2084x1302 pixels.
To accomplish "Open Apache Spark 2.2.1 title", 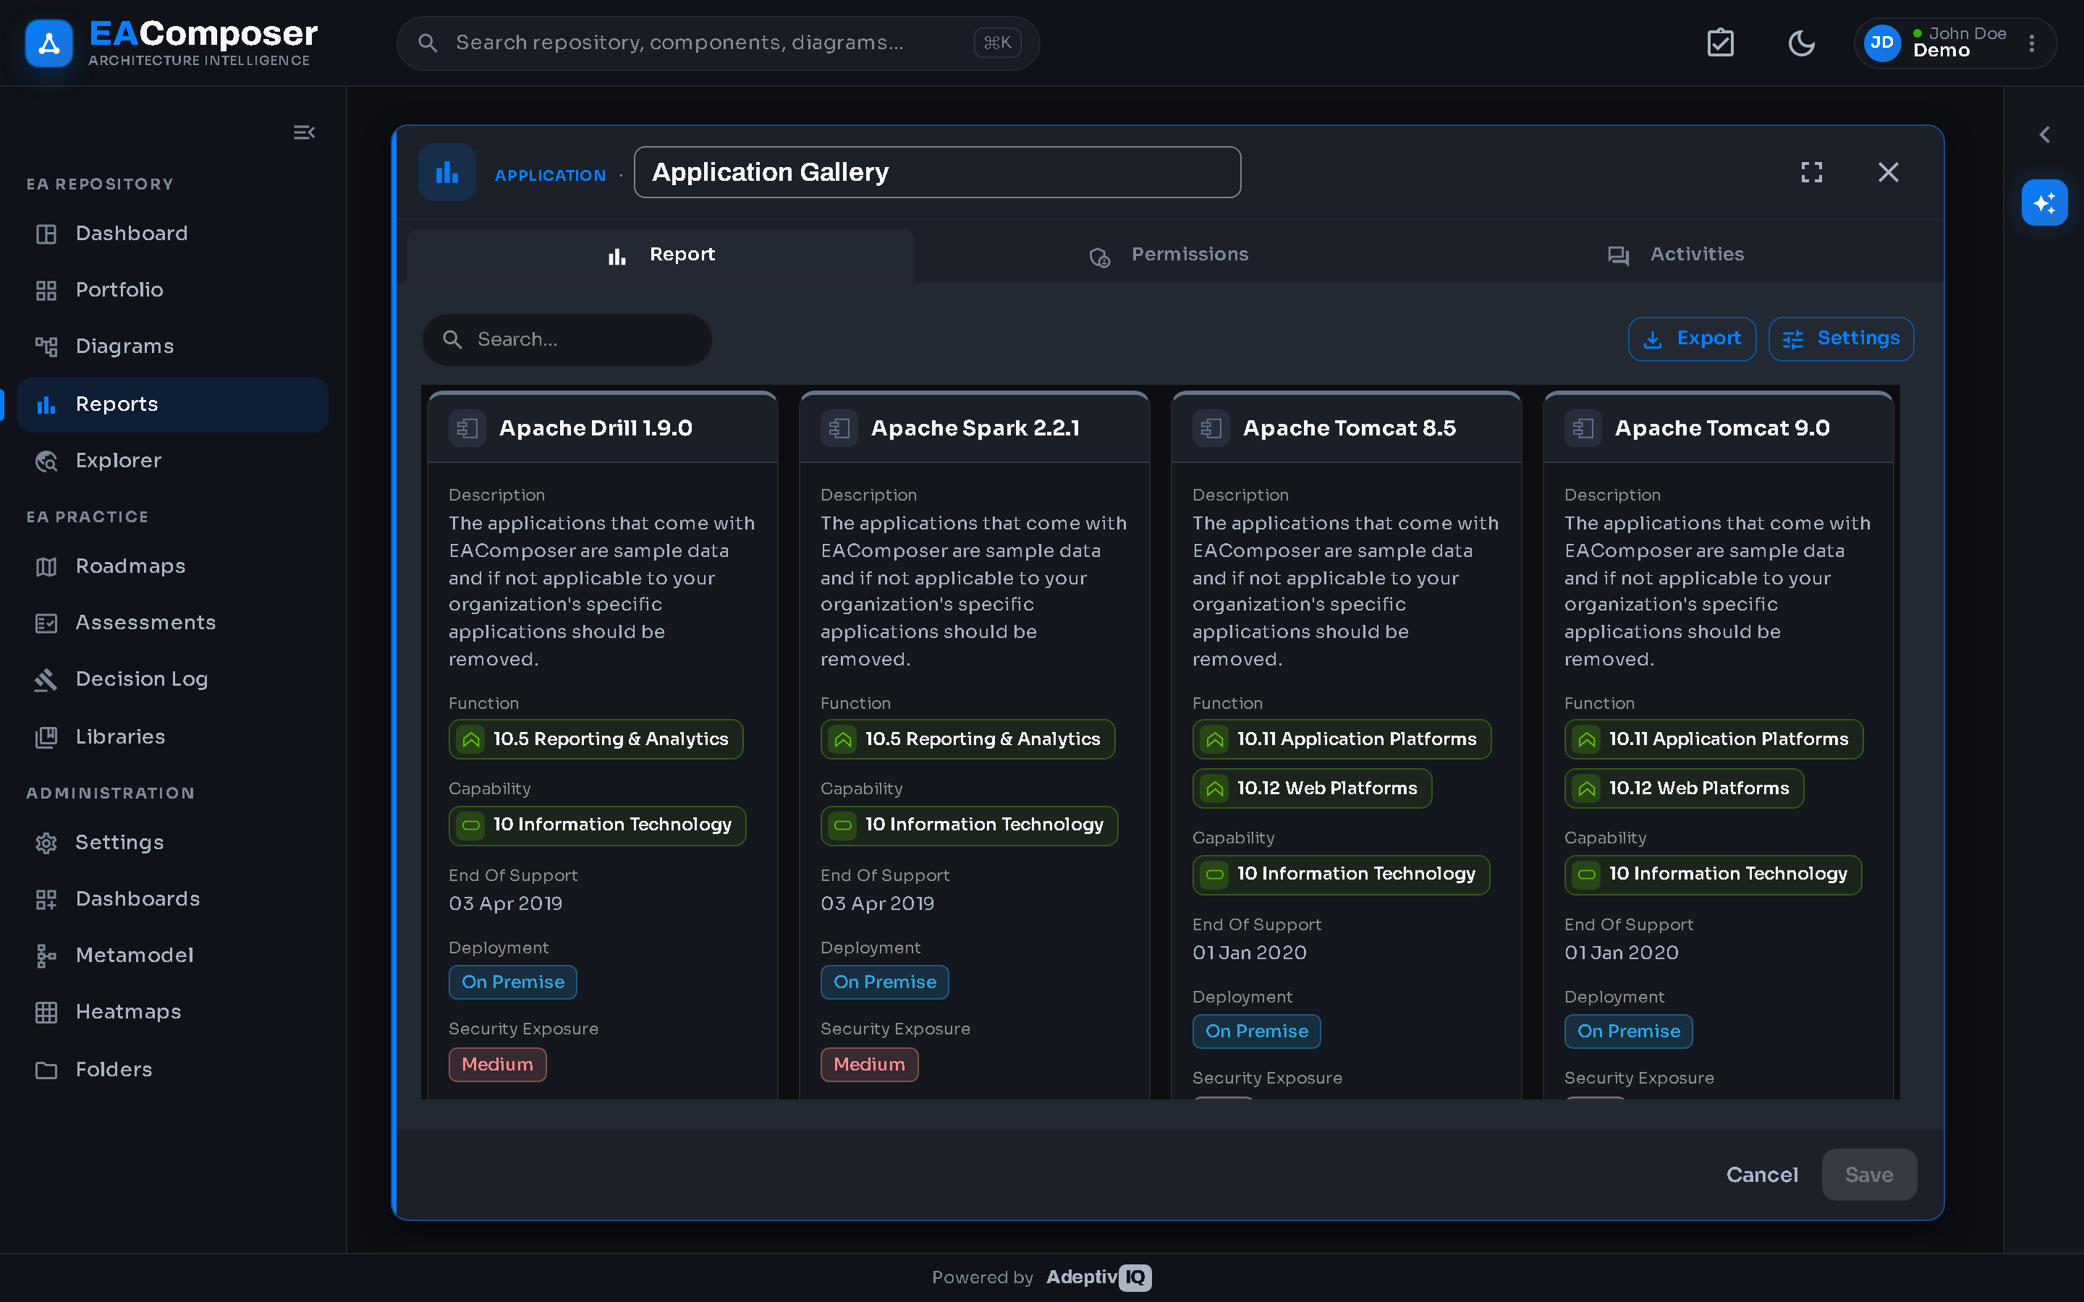I will coord(975,428).
